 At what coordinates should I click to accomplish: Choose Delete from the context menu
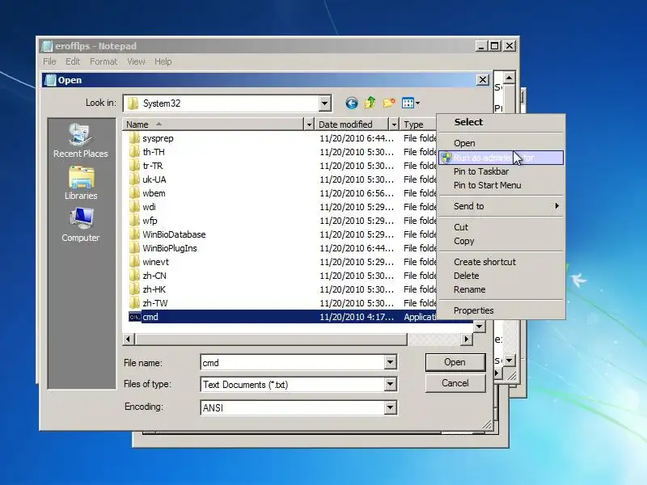501,276
